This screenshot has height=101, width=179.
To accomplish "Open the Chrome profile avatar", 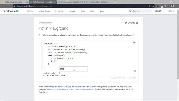I will [x=173, y=6].
